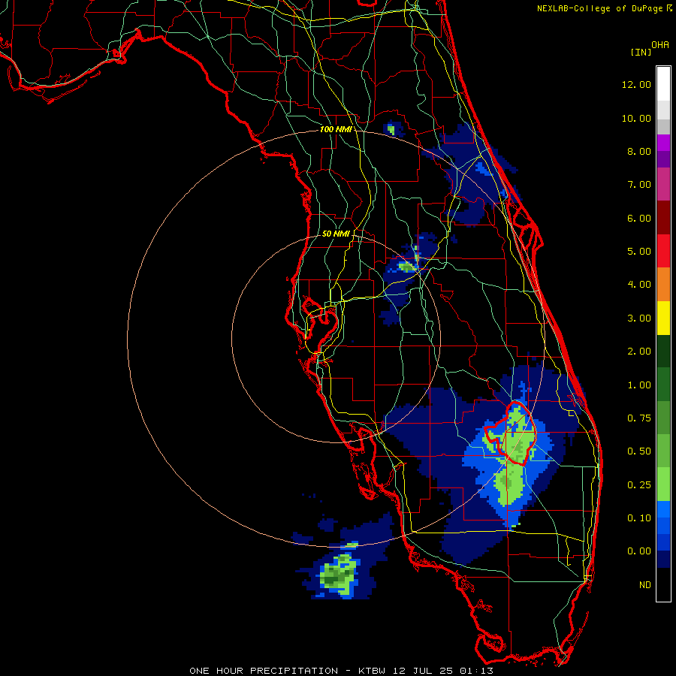The height and width of the screenshot is (676, 676).
Task: Click the 8.00 scale value
Action: 638,151
